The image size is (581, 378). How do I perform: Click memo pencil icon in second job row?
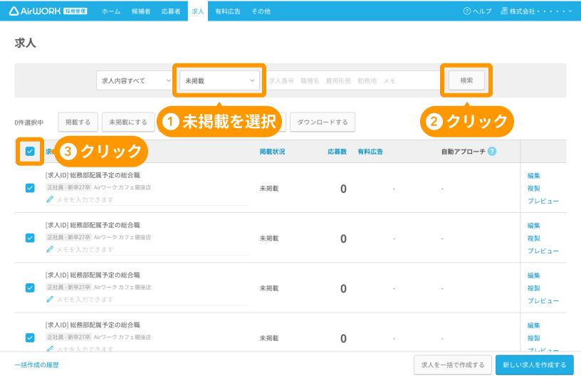click(x=50, y=249)
